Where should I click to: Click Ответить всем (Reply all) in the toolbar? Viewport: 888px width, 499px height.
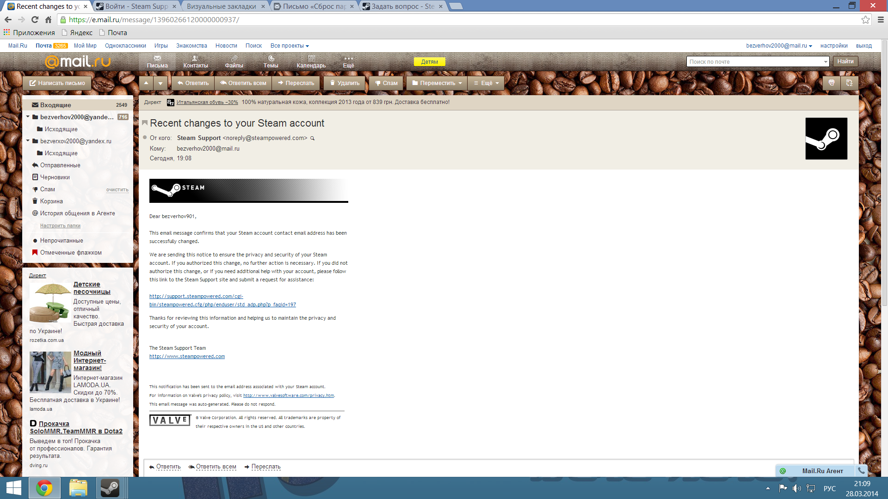tap(243, 83)
